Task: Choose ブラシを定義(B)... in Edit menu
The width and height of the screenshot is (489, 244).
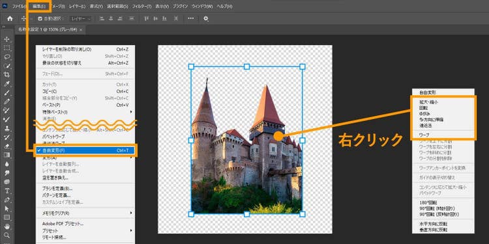Action: pyautogui.click(x=85, y=189)
